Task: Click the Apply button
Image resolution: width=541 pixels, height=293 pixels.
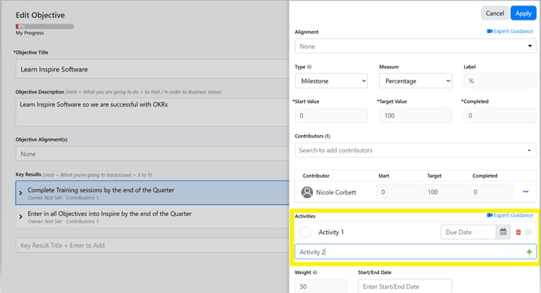Action: 524,13
